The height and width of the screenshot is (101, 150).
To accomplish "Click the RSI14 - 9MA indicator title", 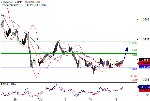I will point(8,84).
